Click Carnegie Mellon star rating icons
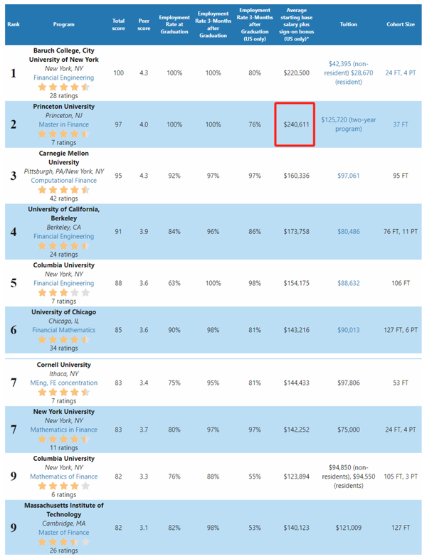The width and height of the screenshot is (427, 559). point(64,190)
